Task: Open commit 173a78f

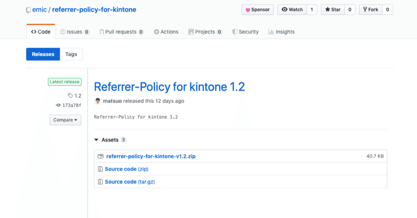Action: tap(68, 105)
